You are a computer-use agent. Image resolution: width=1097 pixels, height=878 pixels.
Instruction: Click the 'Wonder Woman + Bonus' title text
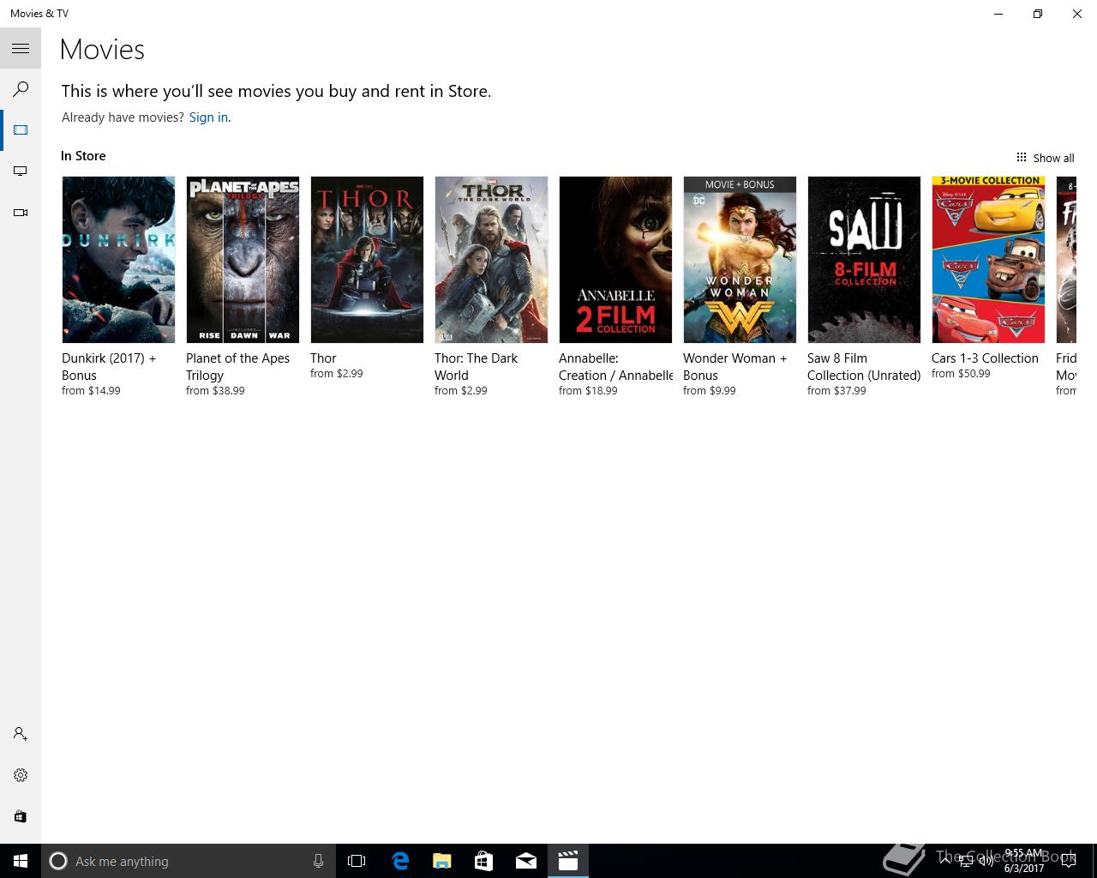[x=734, y=367]
